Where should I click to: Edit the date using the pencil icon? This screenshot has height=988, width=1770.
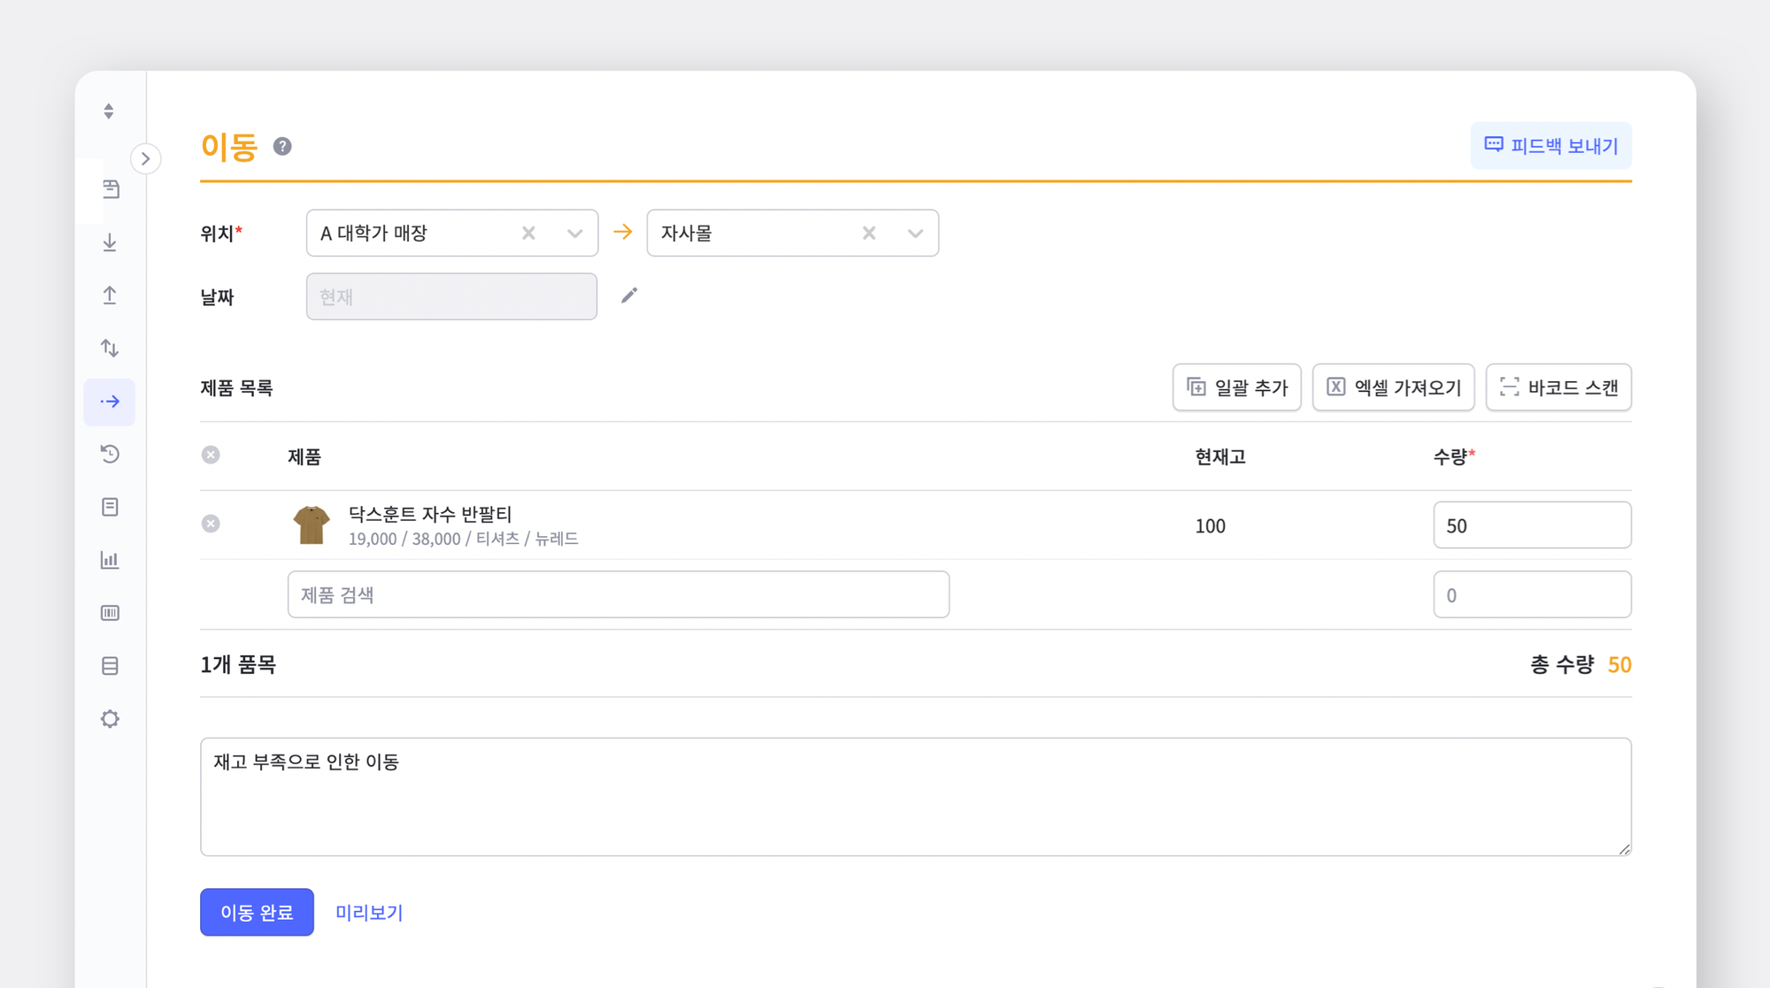point(629,296)
